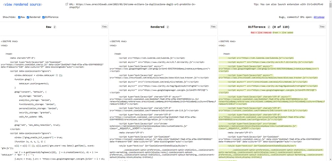Toggle the Difference show/hide checkbox
Screen dimensions: 332x161
(x=43, y=17)
